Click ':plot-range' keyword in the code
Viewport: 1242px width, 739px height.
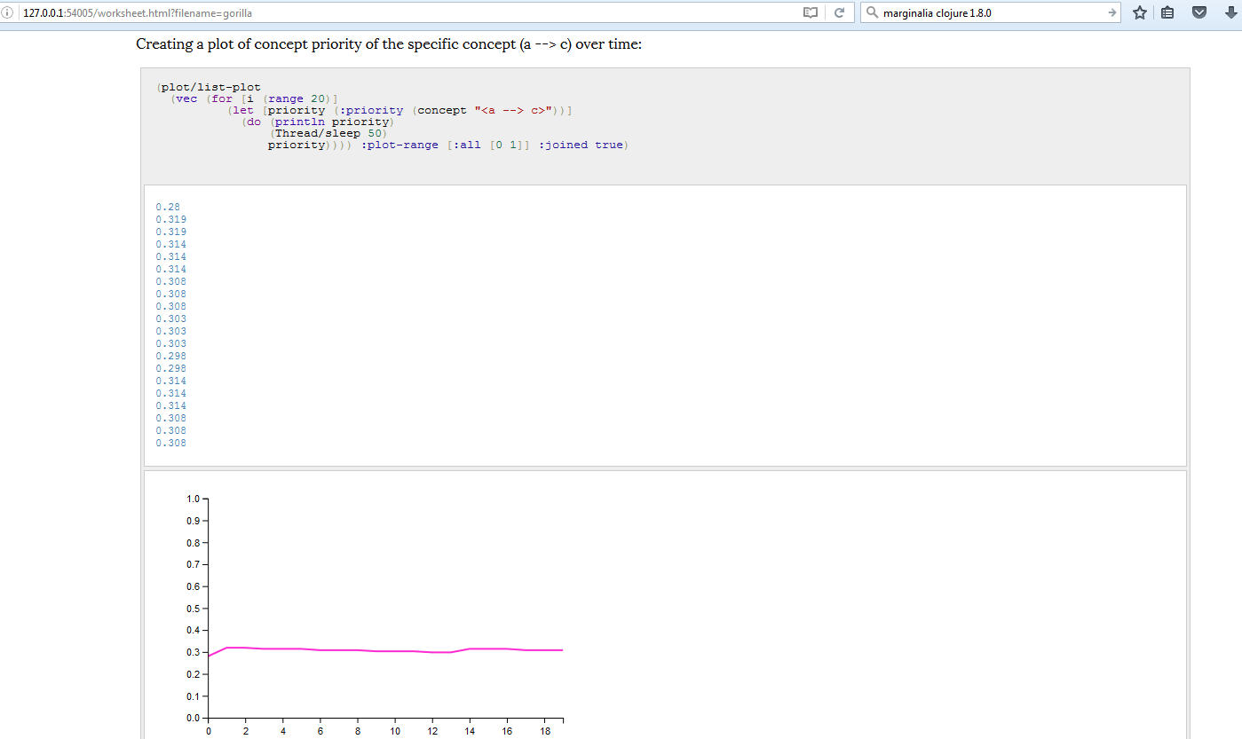click(399, 145)
